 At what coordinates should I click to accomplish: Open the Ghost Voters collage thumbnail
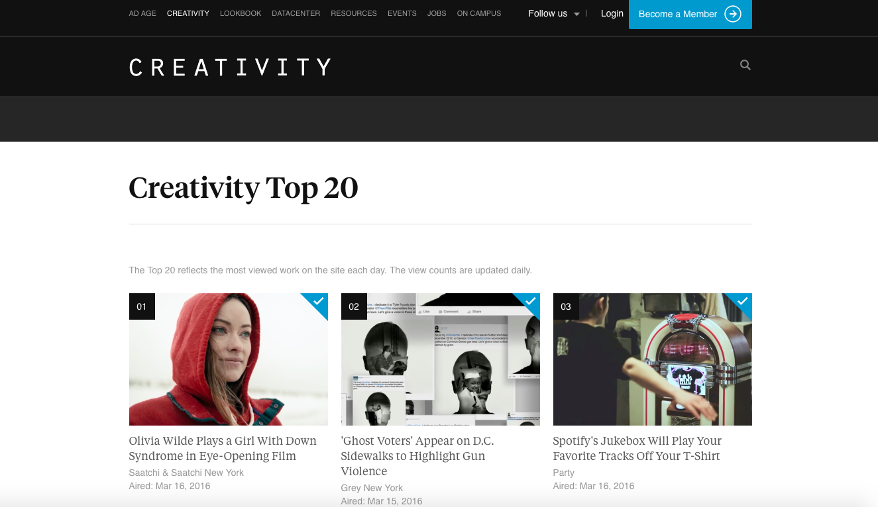click(x=441, y=359)
